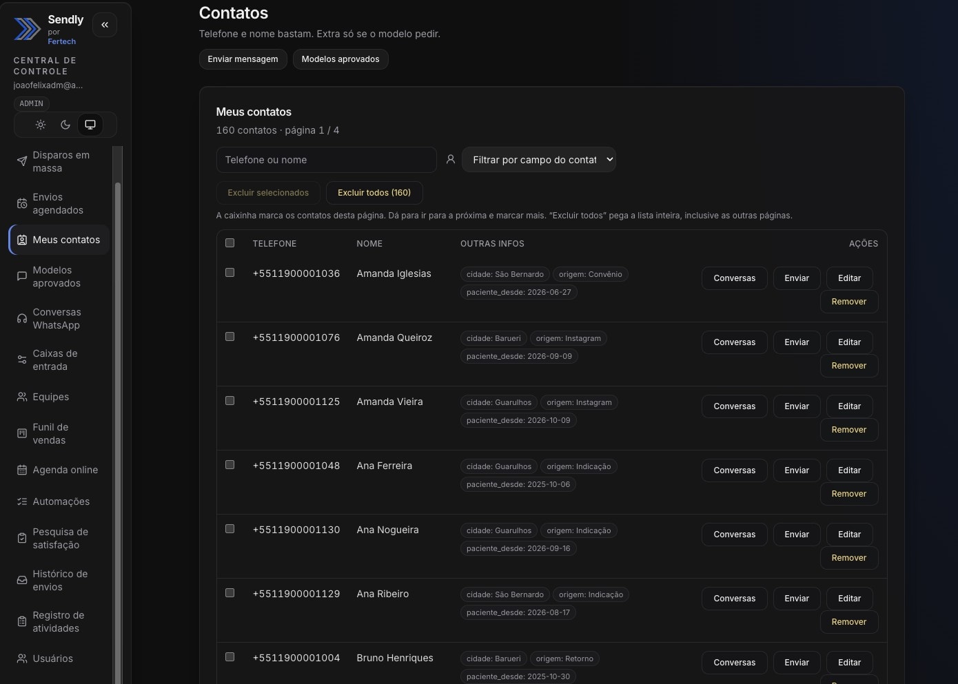
Task: Click the Caixas de entrada sliders icon
Action: [22, 360]
